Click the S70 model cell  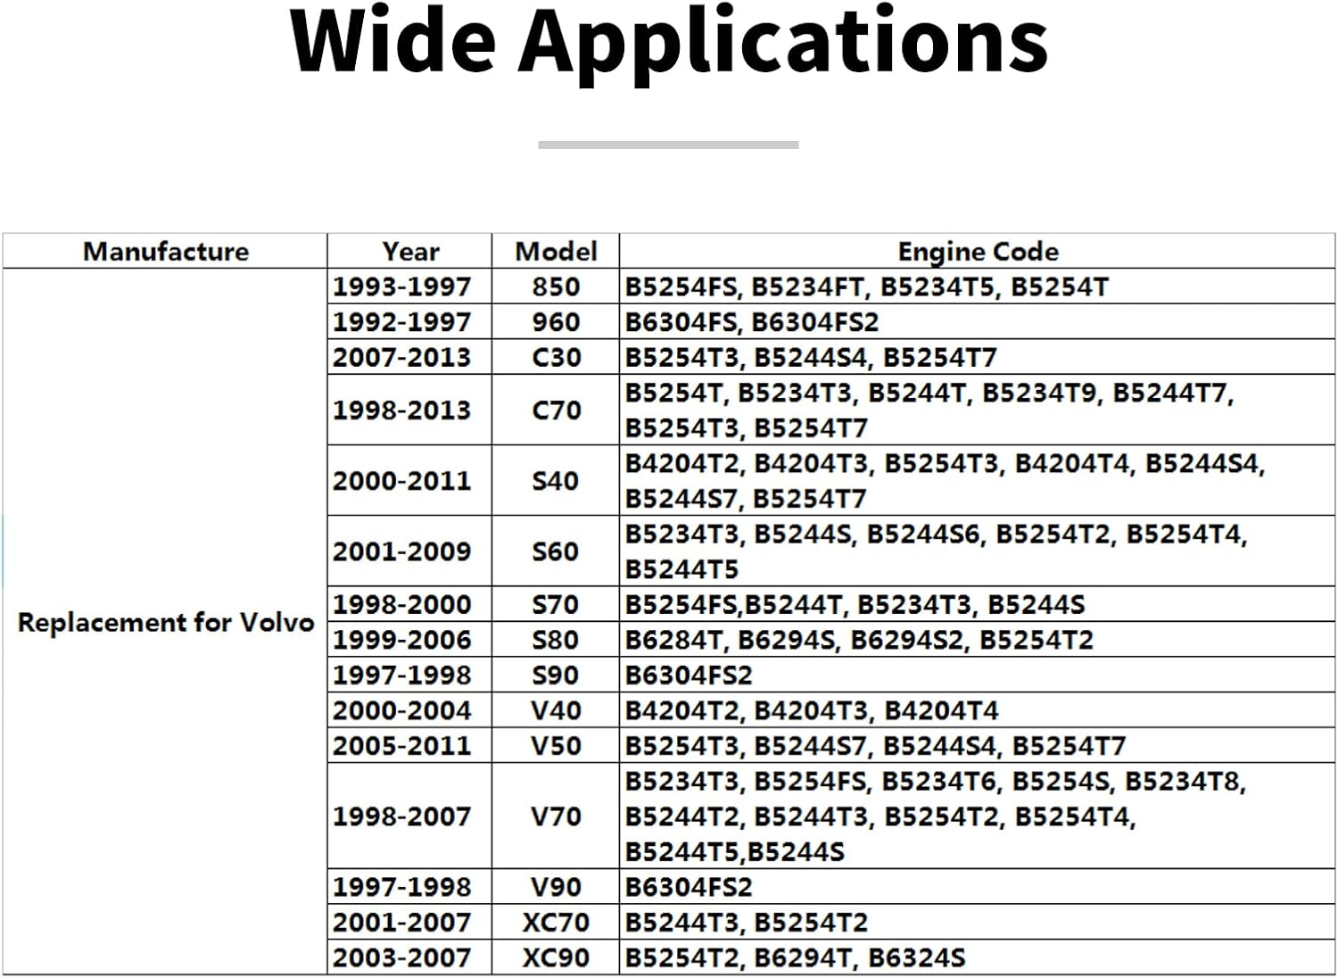(556, 604)
